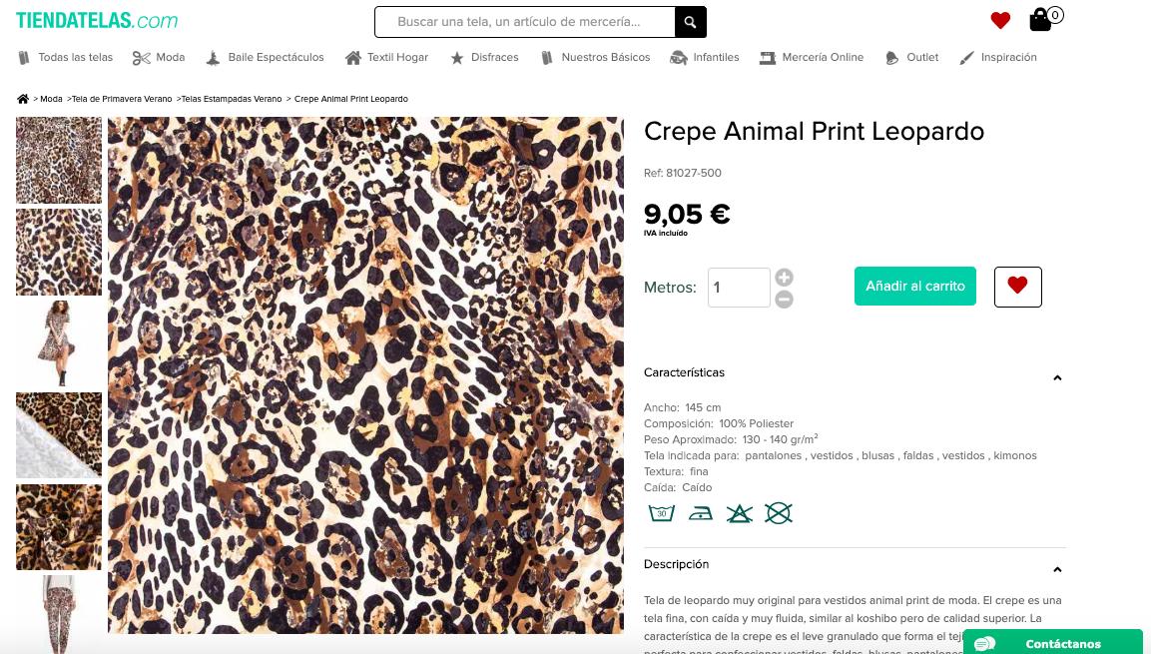1151x654 pixels.
Task: Click the ironing care symbol icon
Action: click(x=701, y=513)
